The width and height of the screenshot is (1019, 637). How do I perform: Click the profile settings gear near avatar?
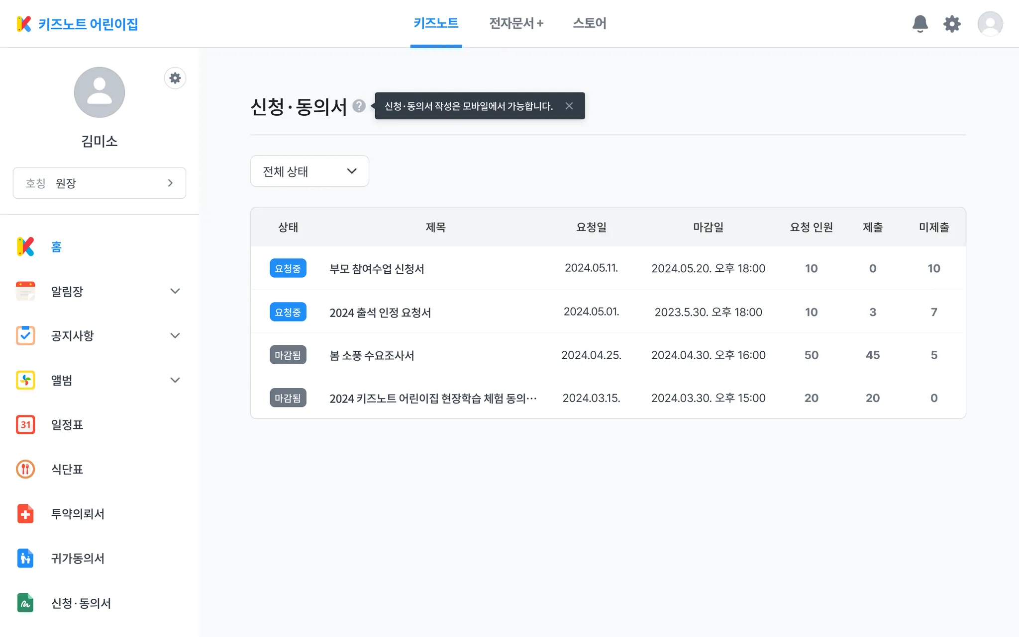coord(175,78)
